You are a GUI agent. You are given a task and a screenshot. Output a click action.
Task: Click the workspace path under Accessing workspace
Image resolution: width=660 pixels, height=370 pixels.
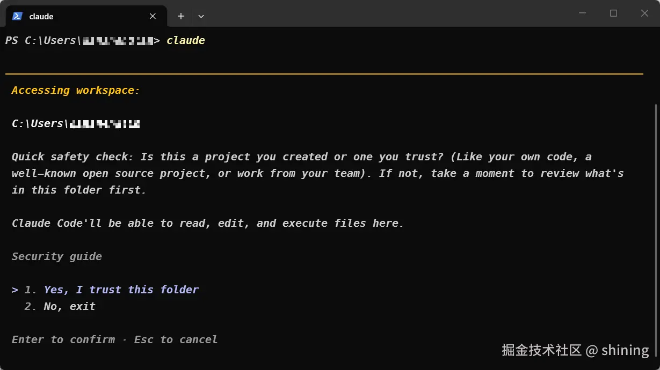[x=76, y=124]
